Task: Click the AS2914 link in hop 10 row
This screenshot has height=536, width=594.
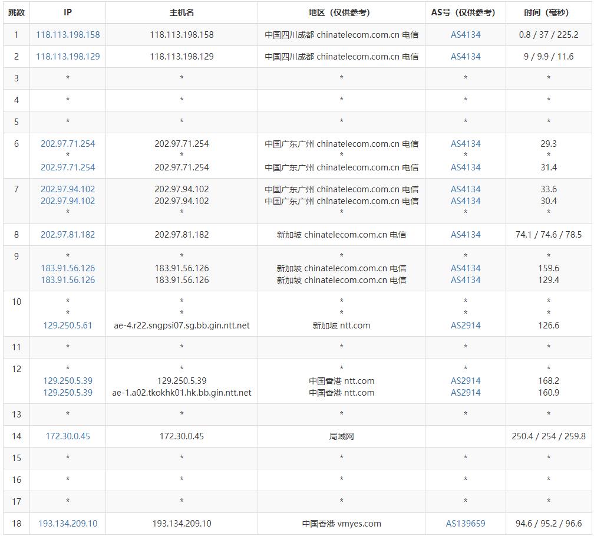Action: [x=466, y=325]
